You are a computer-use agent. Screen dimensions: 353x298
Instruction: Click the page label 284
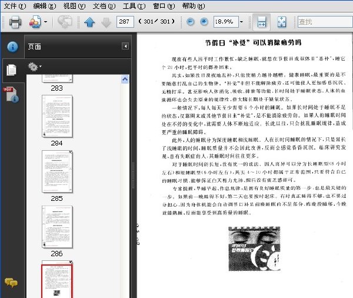pos(56,143)
